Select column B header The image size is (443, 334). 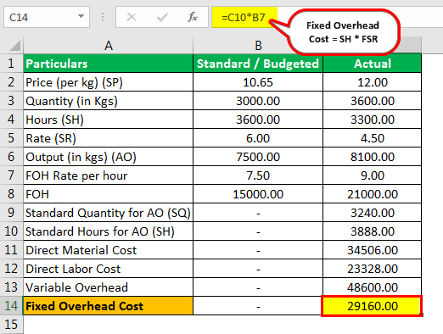point(258,46)
